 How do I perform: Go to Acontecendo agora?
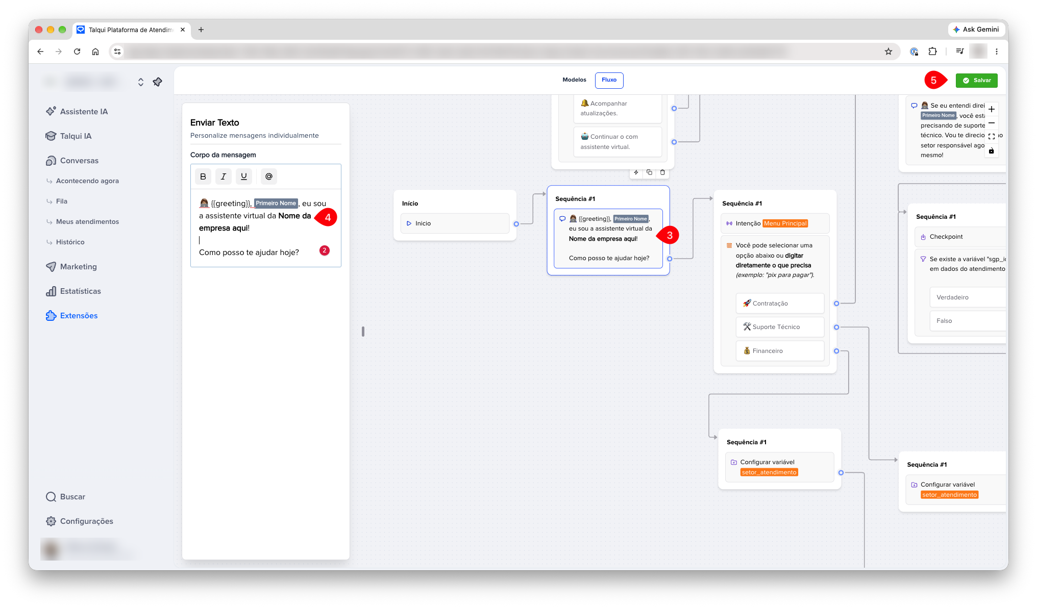pos(83,181)
